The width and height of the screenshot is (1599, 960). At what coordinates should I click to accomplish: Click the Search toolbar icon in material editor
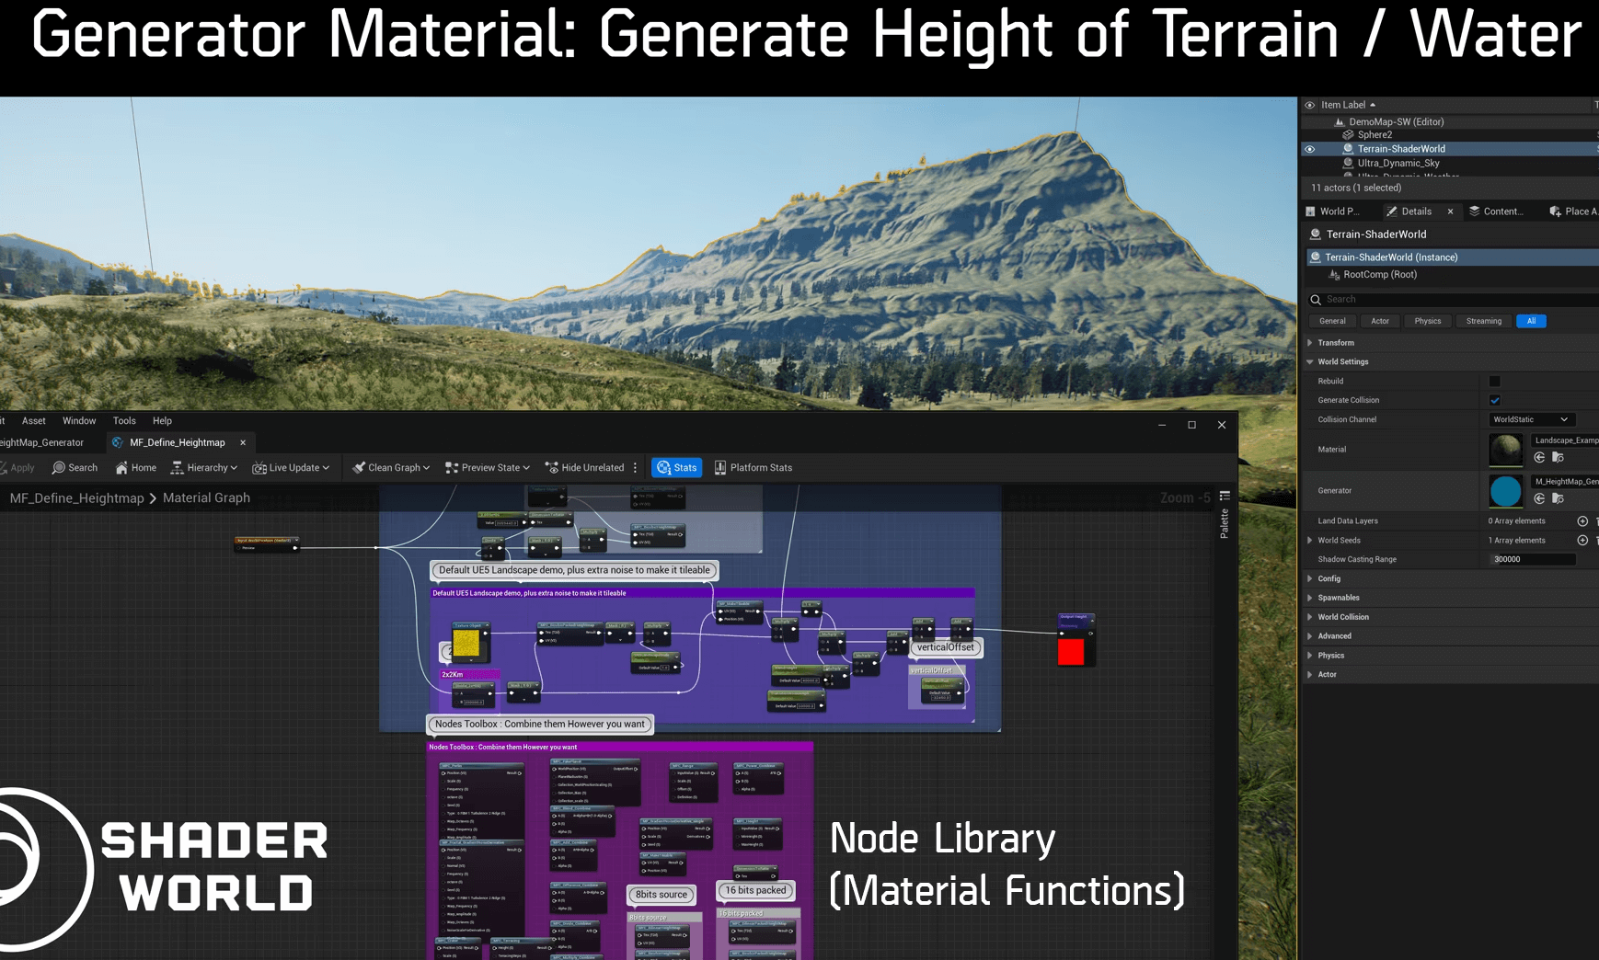point(75,467)
